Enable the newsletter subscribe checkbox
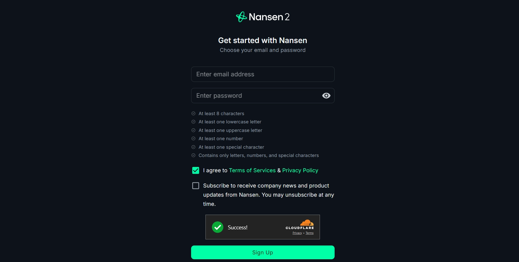The height and width of the screenshot is (262, 519). (x=196, y=186)
